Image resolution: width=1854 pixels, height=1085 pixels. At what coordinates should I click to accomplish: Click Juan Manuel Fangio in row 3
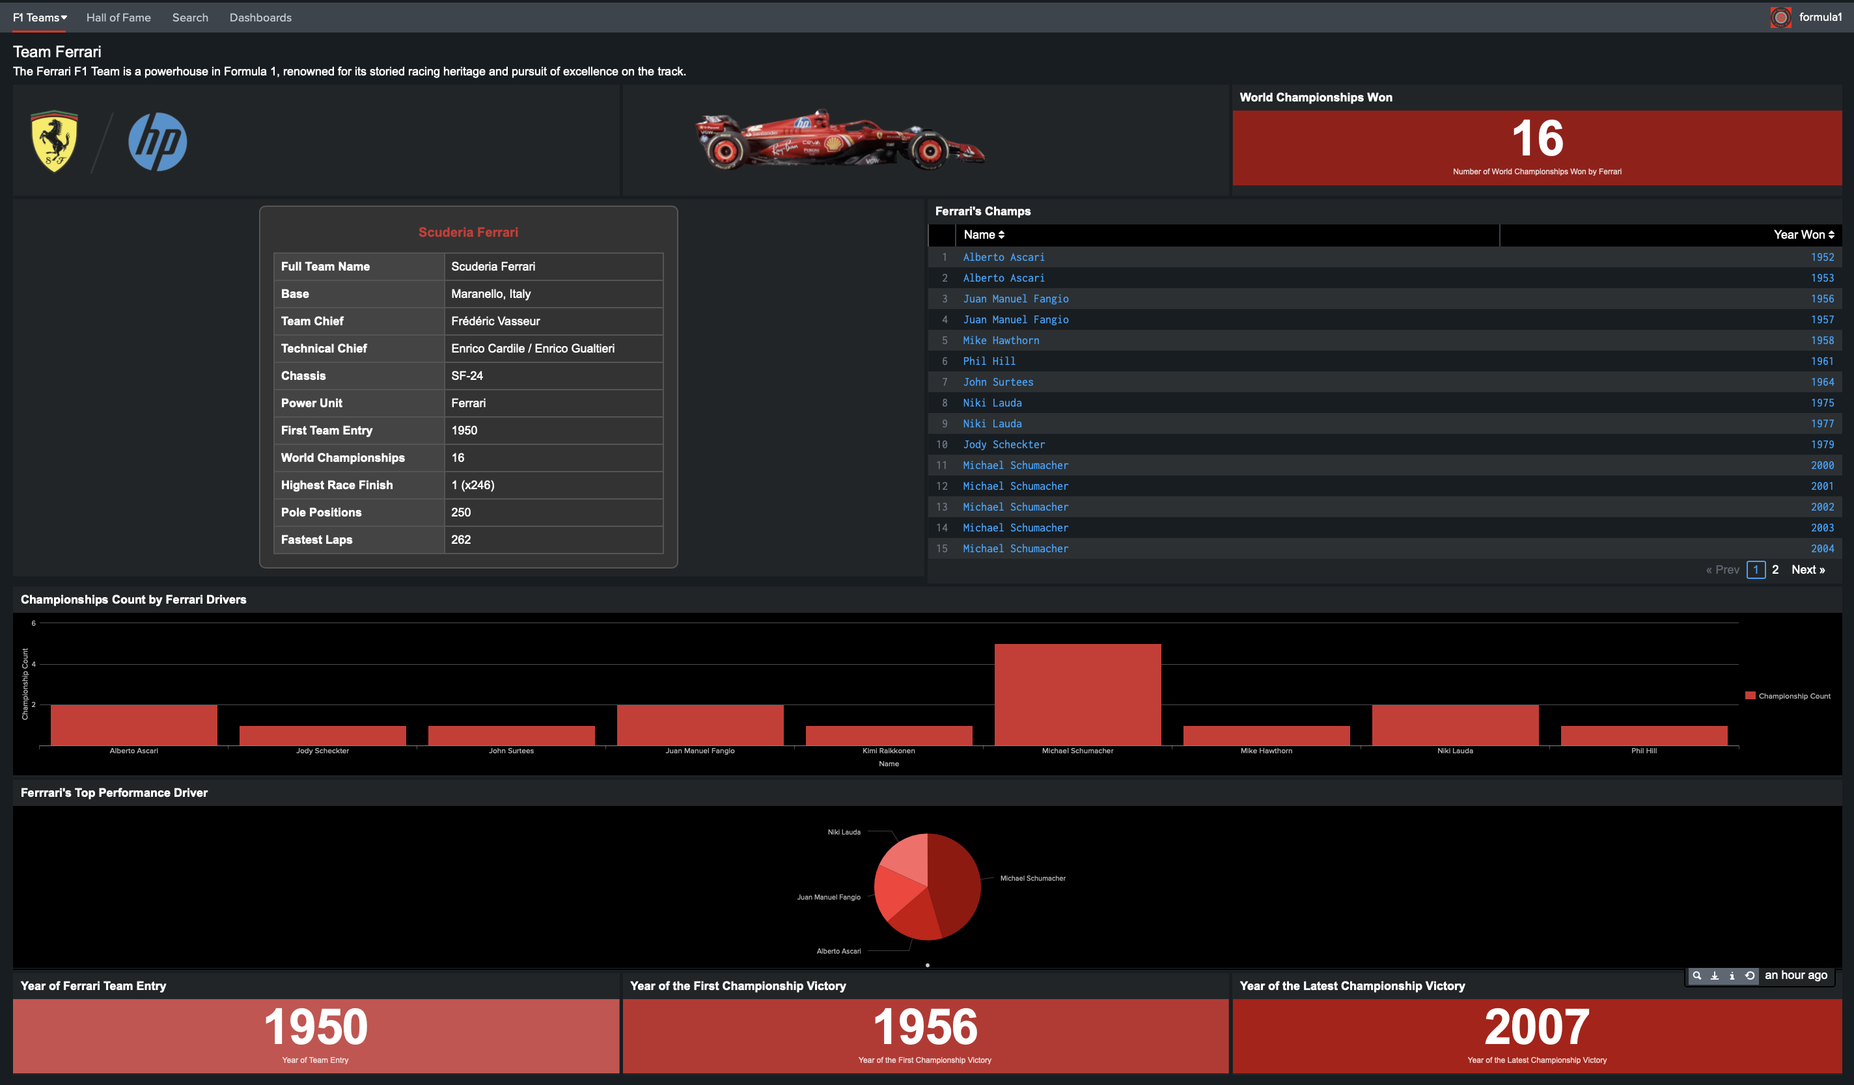(x=1016, y=299)
